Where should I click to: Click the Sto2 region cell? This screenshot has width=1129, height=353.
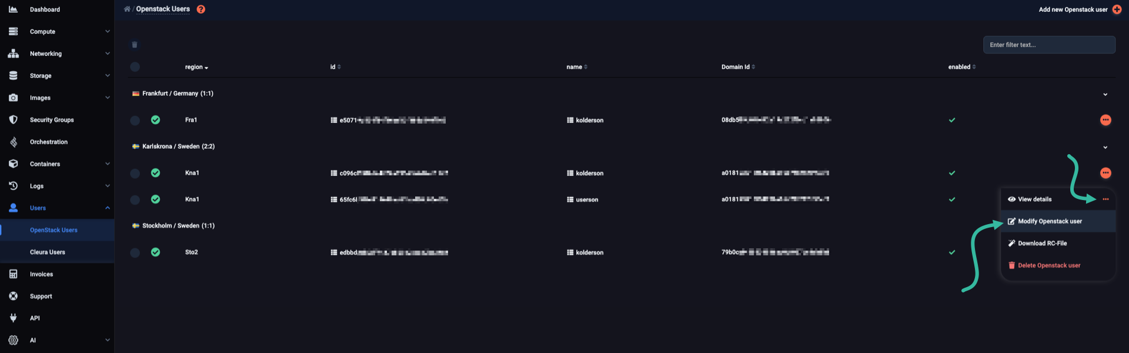191,252
